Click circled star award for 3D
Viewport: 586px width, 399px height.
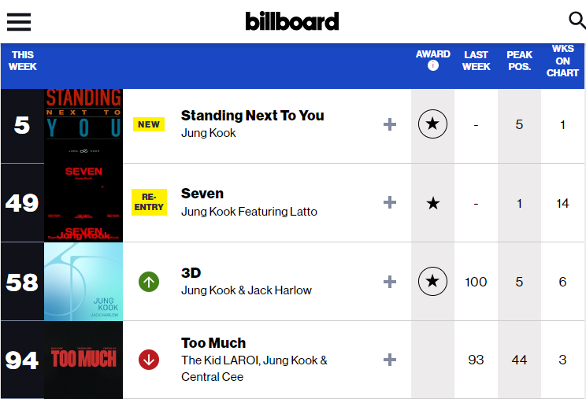[x=433, y=282]
